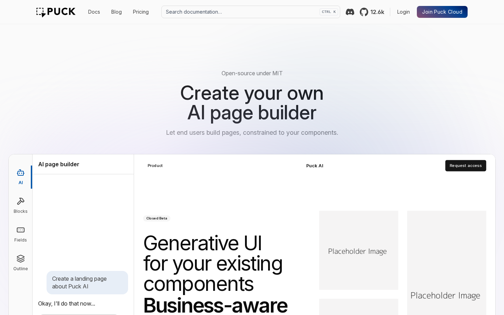Click the 'Create a landing page about Puck AI' message
The image size is (504, 315).
(87, 282)
